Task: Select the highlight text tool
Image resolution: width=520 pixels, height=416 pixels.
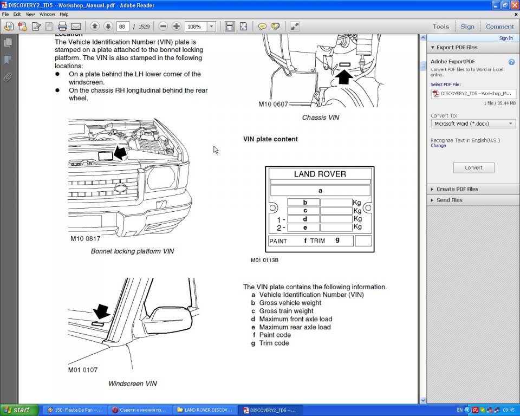Action: pyautogui.click(x=276, y=27)
